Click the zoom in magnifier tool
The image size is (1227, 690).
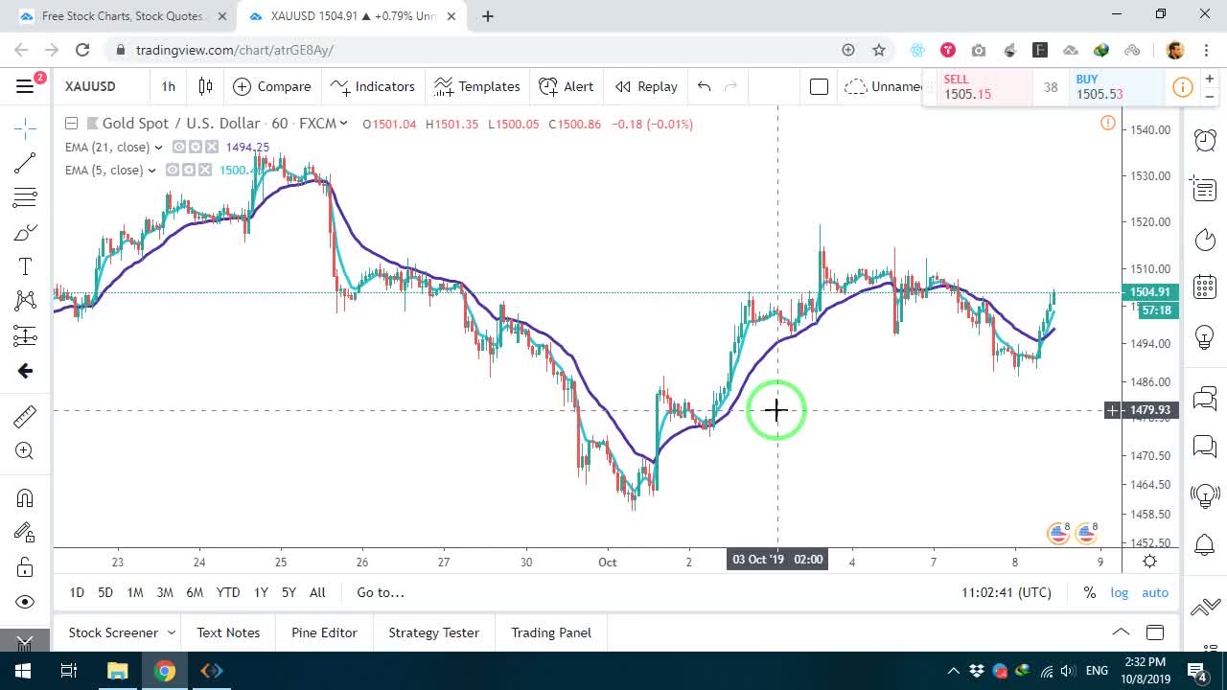pos(25,451)
